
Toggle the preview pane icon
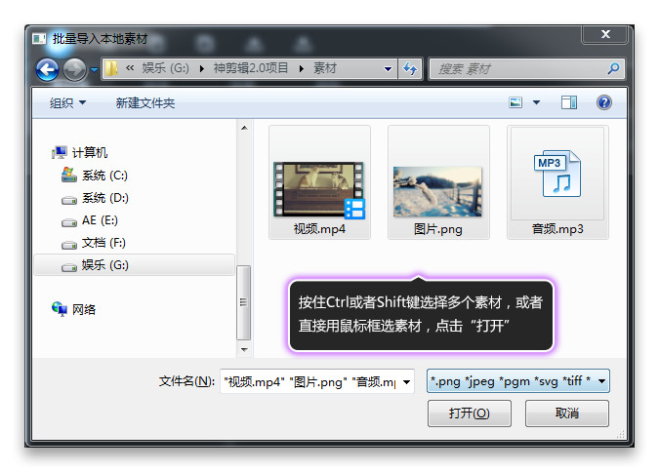click(569, 102)
